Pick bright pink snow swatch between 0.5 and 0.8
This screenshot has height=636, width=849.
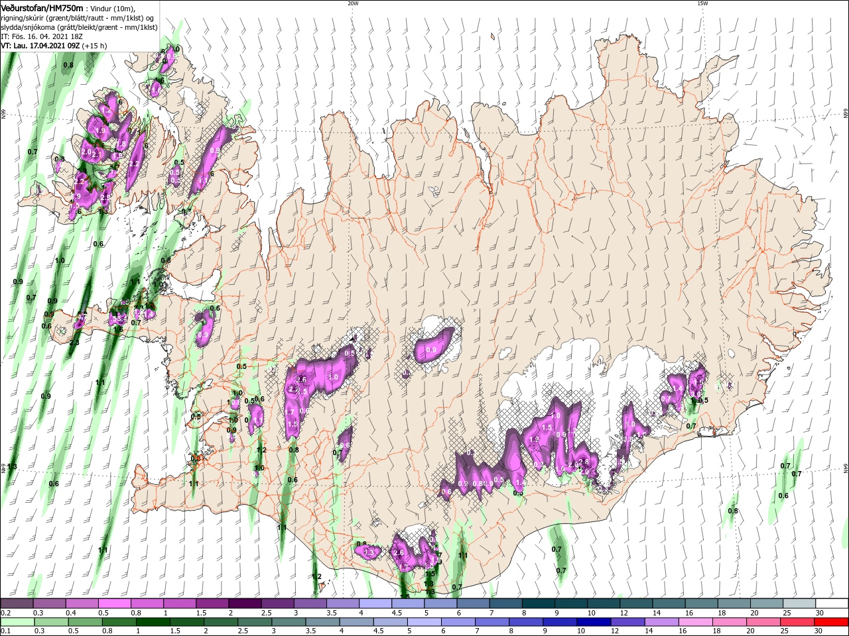click(114, 604)
